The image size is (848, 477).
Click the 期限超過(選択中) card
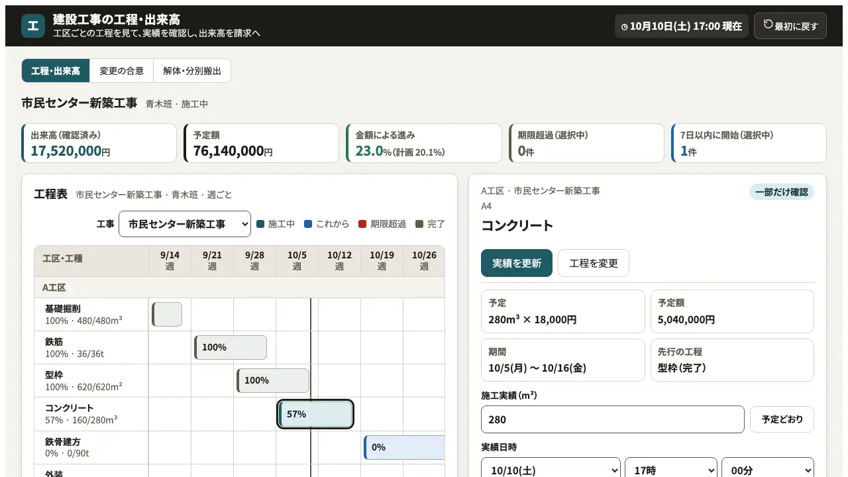[x=586, y=143]
